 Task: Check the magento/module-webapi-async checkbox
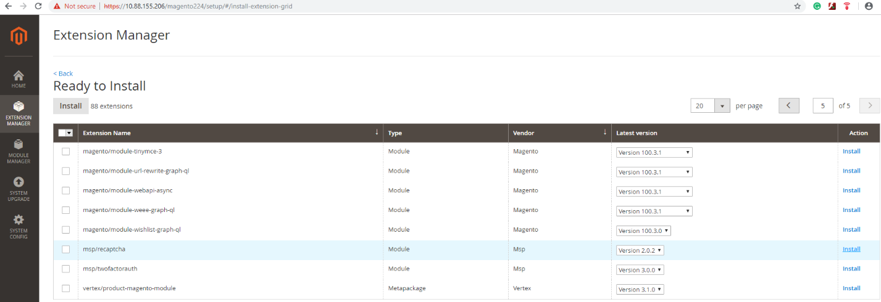pyautogui.click(x=65, y=190)
